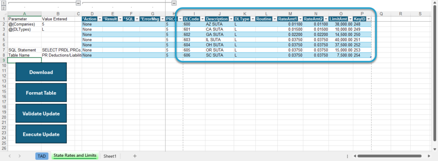Screen dimensions: 438x161
Task: Collapse column group above column H
Action: click(174, 3)
